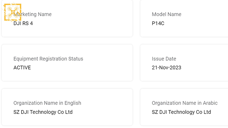Select Organization Name in English label
Screen dimensions: 228x128
47,103
